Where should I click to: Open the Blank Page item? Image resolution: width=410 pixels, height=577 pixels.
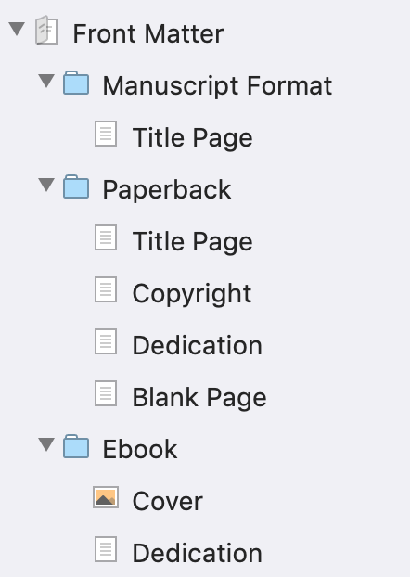tap(199, 397)
